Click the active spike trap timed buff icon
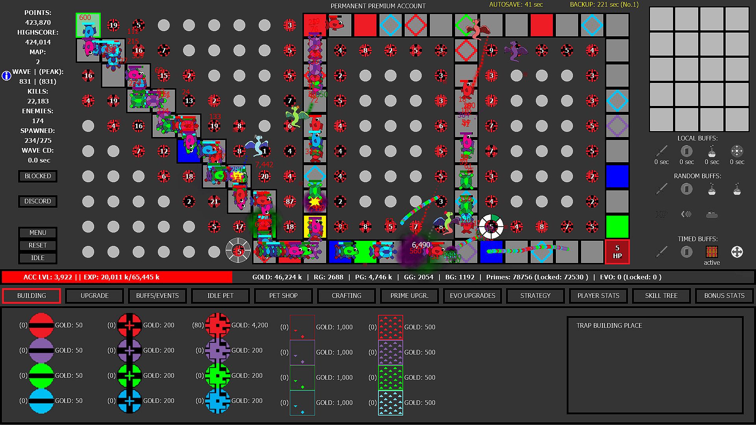Viewport: 756px width, 425px height. 712,252
